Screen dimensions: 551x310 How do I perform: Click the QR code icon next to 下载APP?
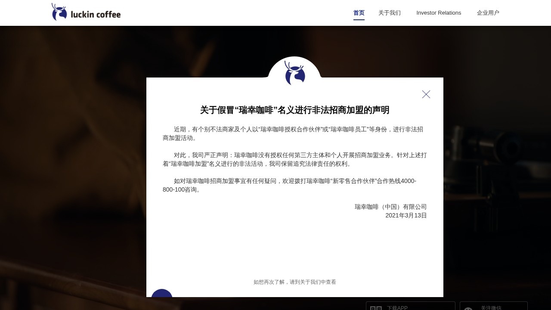[x=376, y=307]
